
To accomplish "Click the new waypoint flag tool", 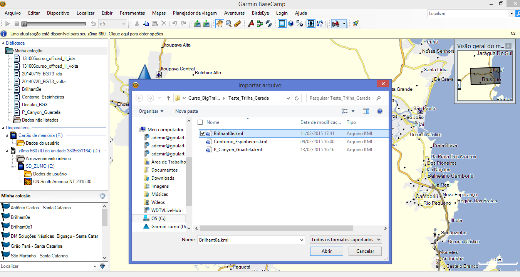I will (x=251, y=23).
